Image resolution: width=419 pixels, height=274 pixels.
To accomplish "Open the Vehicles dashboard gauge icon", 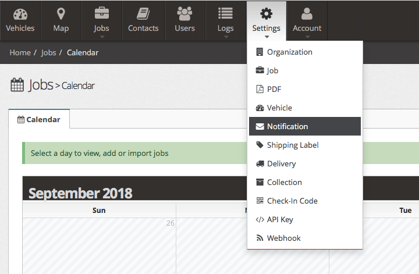I will pyautogui.click(x=20, y=14).
